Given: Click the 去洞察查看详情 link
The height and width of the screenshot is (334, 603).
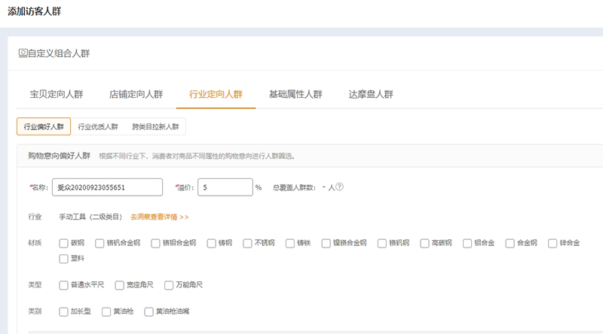Looking at the screenshot, I should [159, 217].
